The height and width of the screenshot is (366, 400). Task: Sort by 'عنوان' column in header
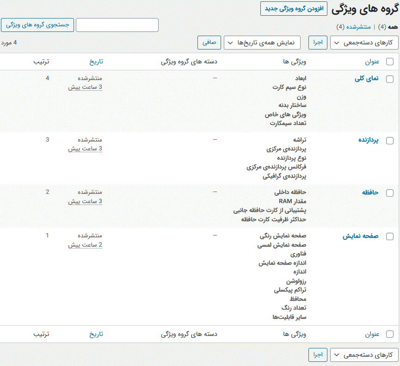[372, 62]
